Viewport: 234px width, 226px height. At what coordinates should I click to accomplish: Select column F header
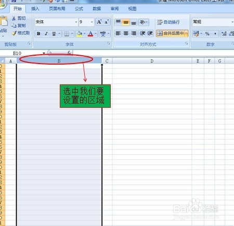point(209,61)
